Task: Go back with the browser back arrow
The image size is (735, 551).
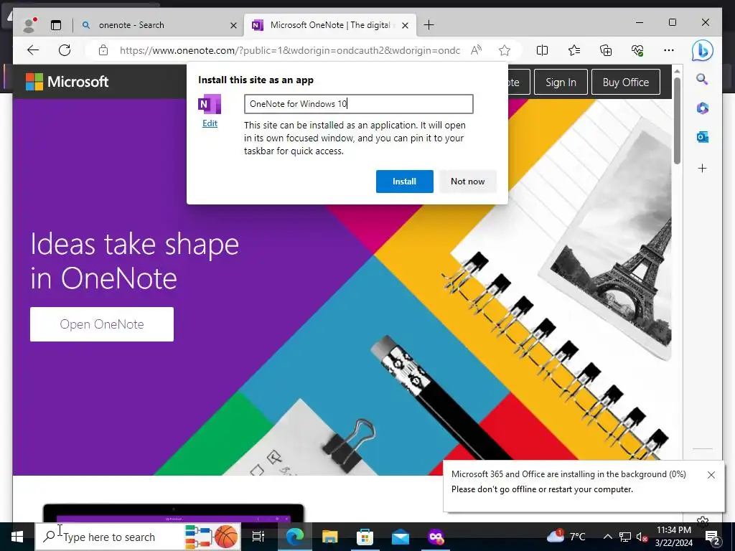Action: [x=33, y=50]
